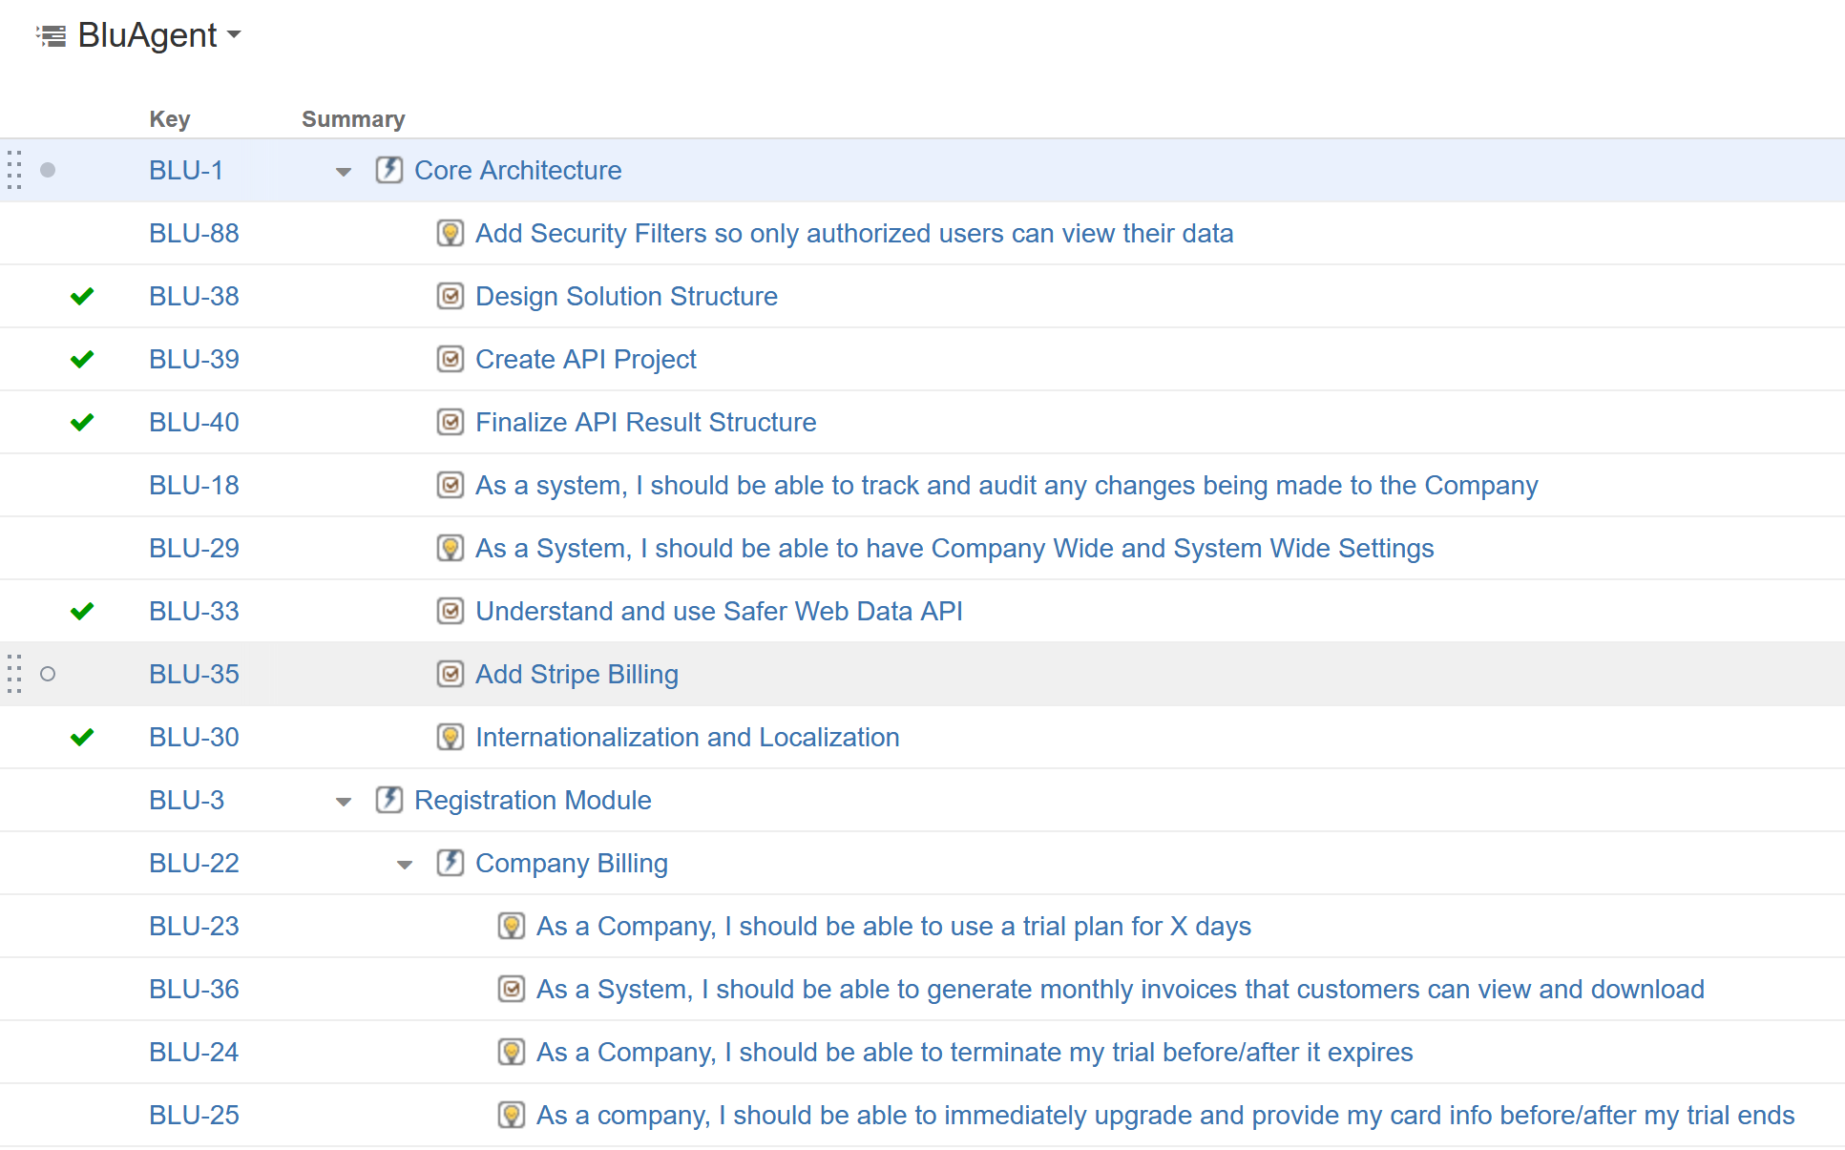The height and width of the screenshot is (1150, 1845).
Task: Collapse the Company Billing epic
Action: click(405, 865)
